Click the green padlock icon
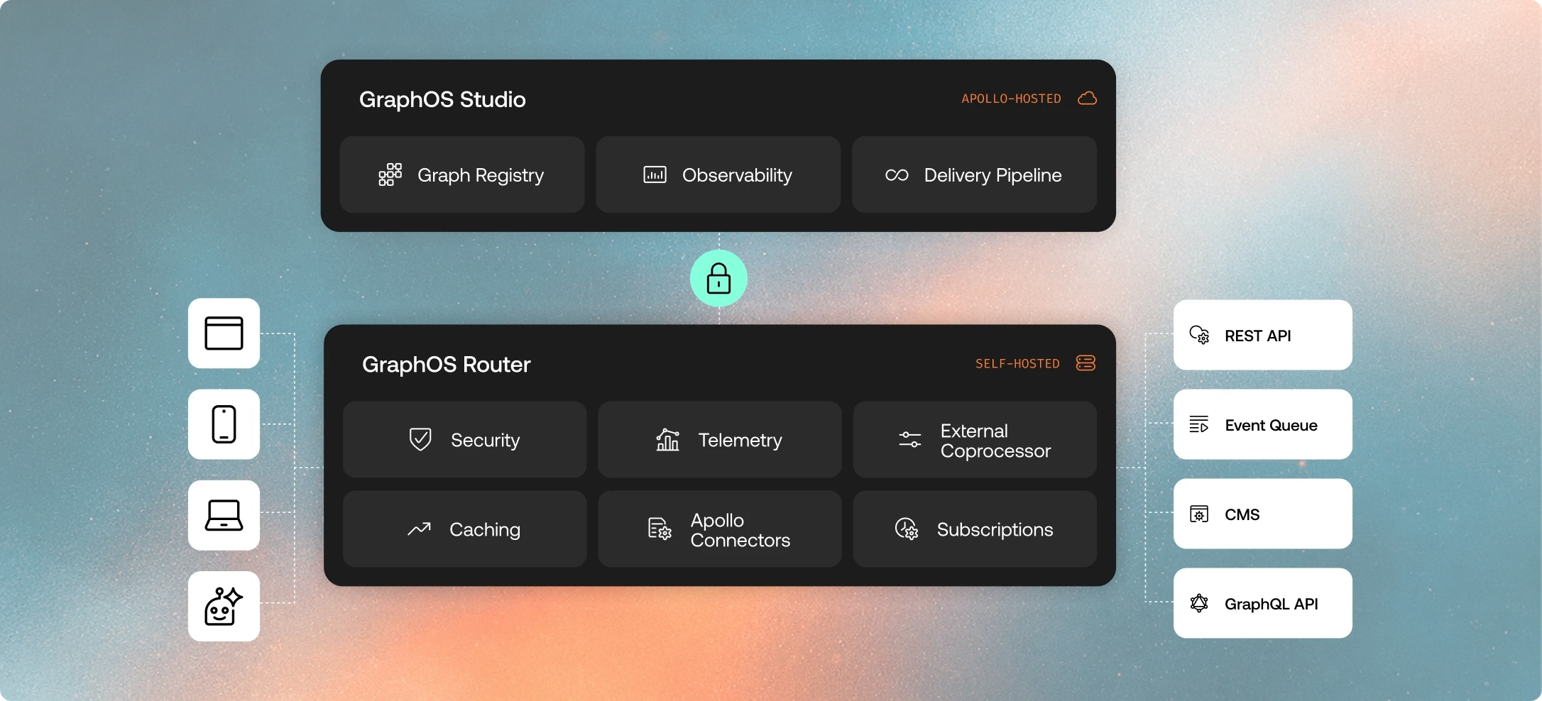1542x701 pixels. (718, 278)
